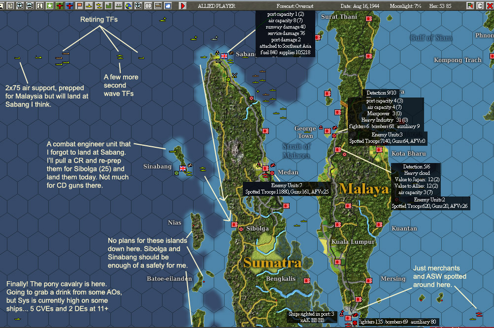Open the information screen with the i icon

[39, 5]
